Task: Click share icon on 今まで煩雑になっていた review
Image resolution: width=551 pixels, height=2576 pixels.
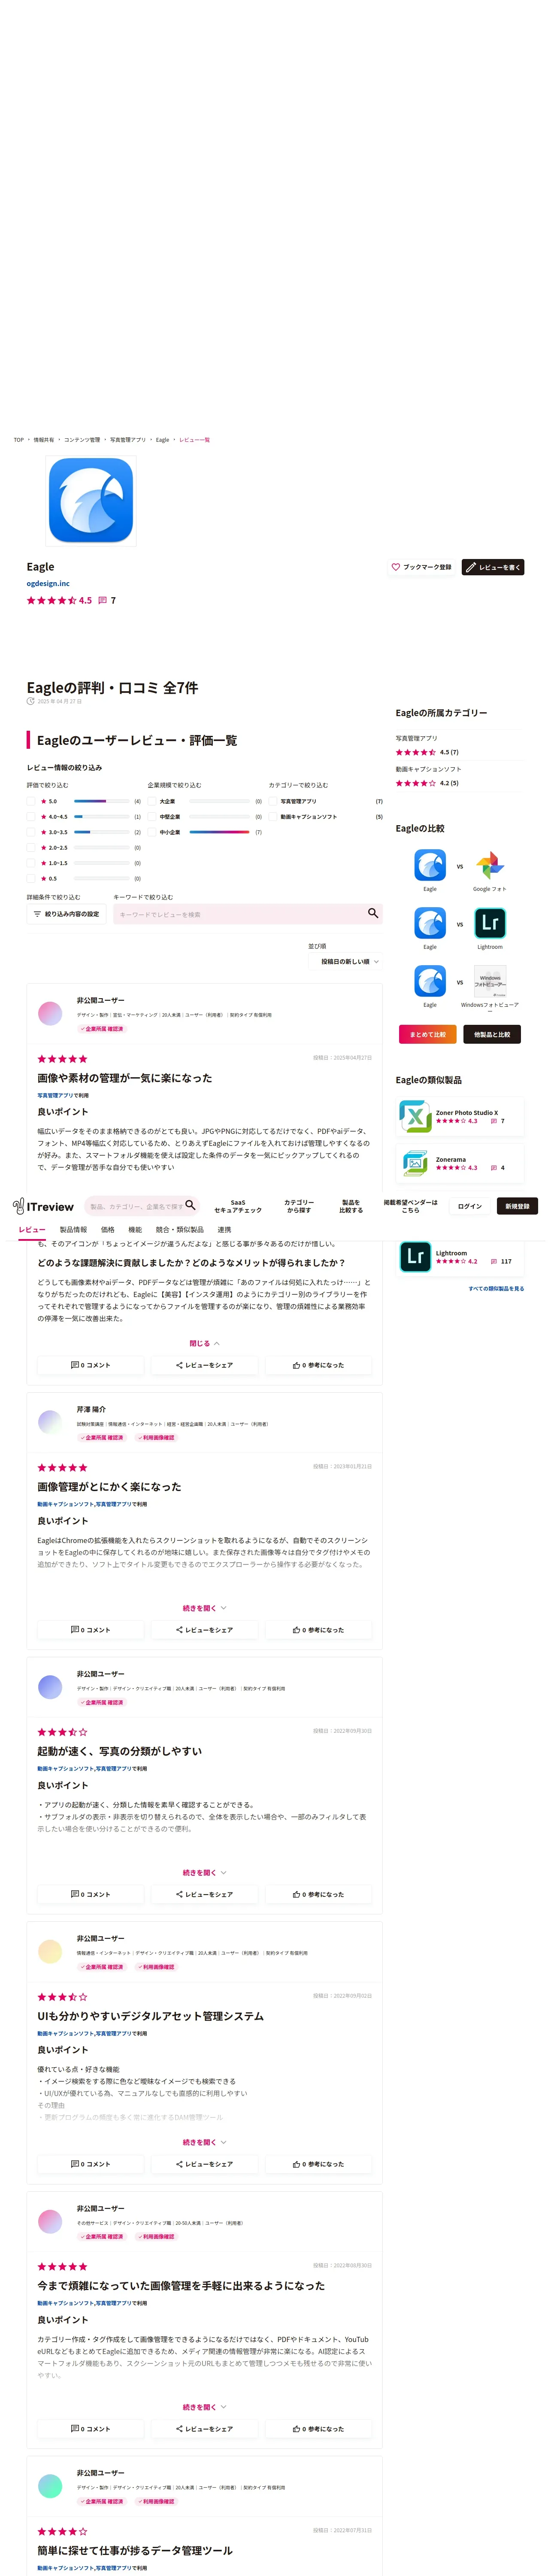Action: pyautogui.click(x=180, y=2429)
